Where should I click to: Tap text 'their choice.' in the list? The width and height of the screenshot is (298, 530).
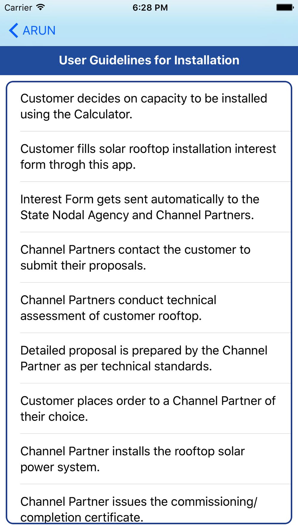coord(54,416)
